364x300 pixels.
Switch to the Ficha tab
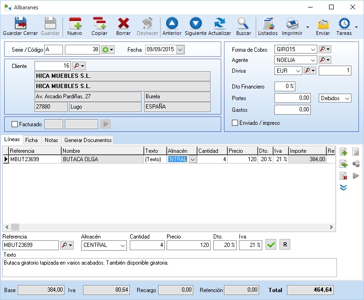pyautogui.click(x=32, y=140)
